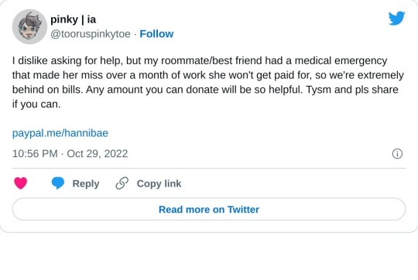The width and height of the screenshot is (418, 280).
Task: Click the blue reply speech bubble icon
Action: coord(58,183)
